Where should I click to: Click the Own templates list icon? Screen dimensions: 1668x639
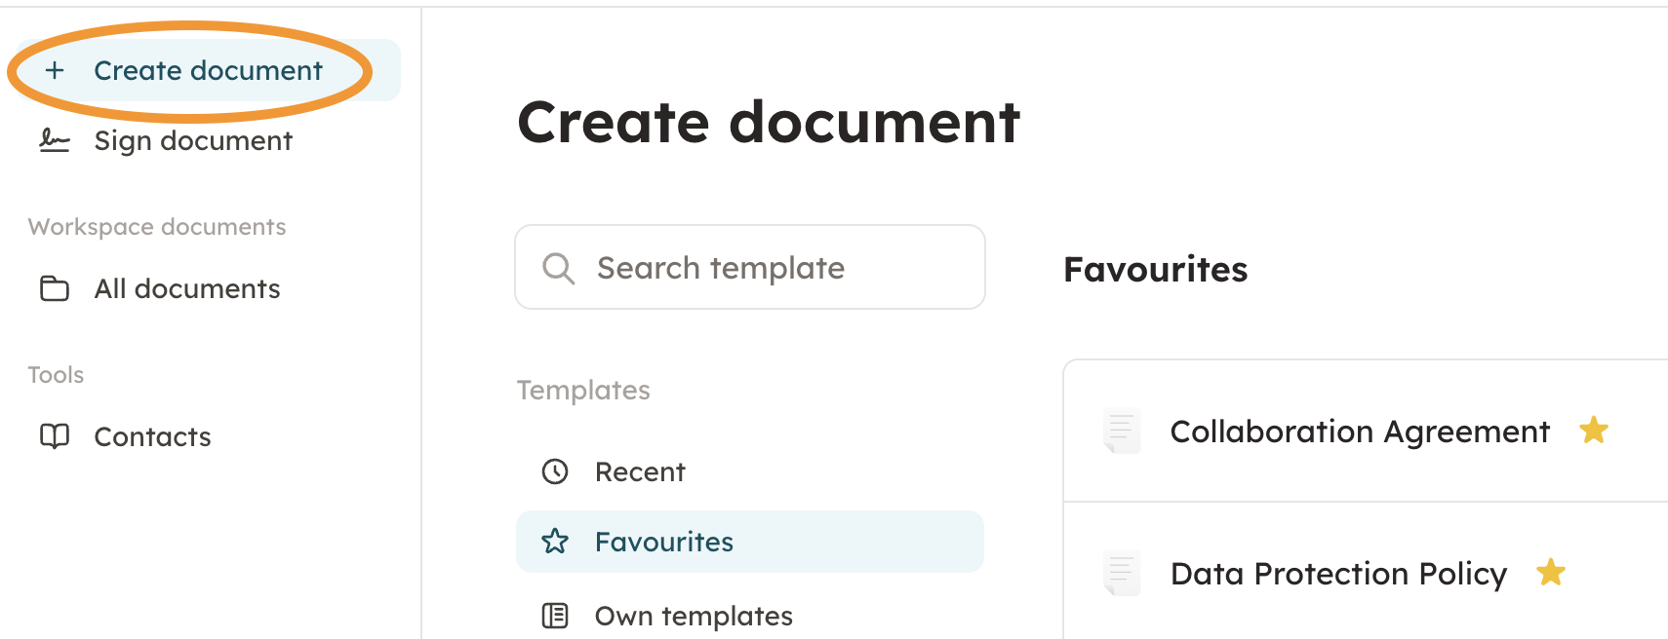555,616
